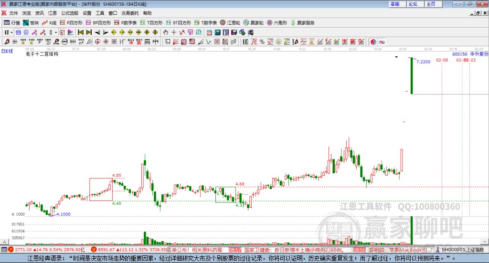Open the 交易委托 menu

[130, 13]
